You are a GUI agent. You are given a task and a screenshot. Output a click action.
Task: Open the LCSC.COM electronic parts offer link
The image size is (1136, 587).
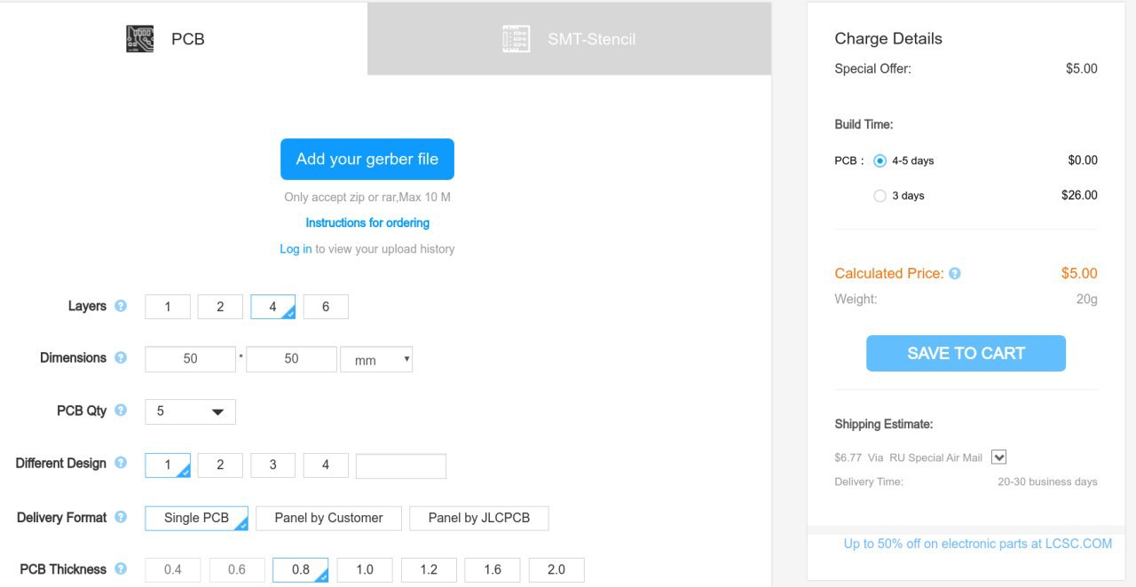tap(978, 544)
